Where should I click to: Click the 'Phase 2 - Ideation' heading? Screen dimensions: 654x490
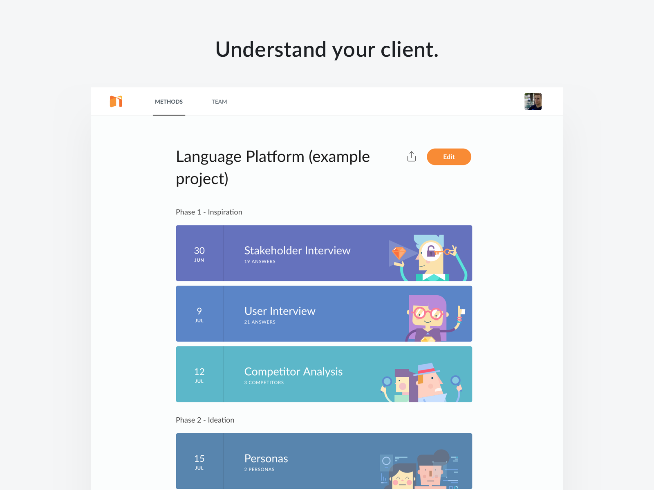[205, 420]
